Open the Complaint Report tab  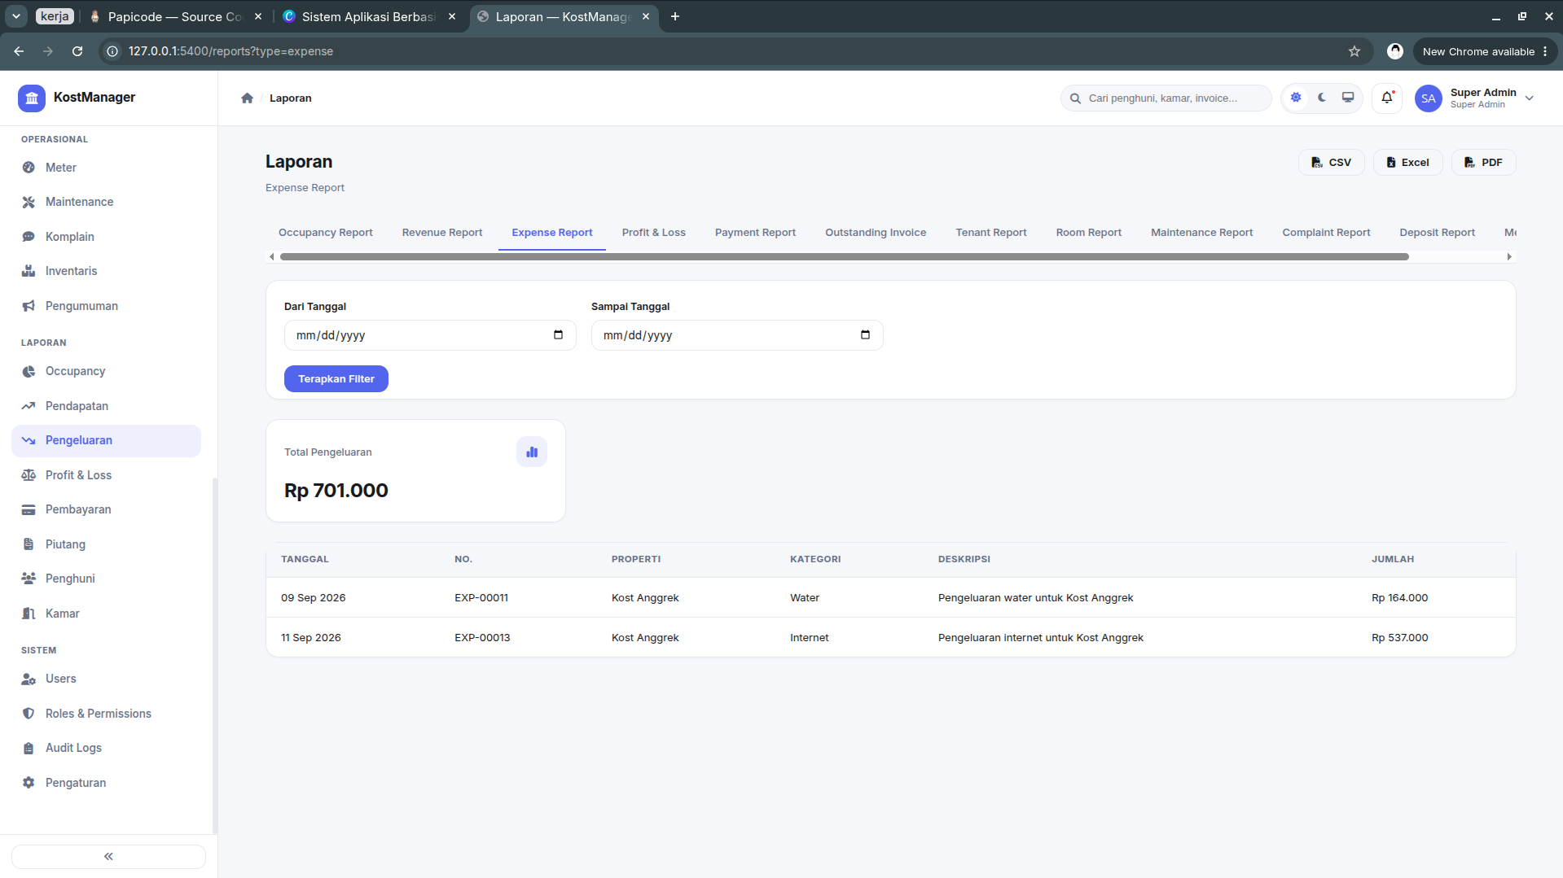pos(1326,233)
